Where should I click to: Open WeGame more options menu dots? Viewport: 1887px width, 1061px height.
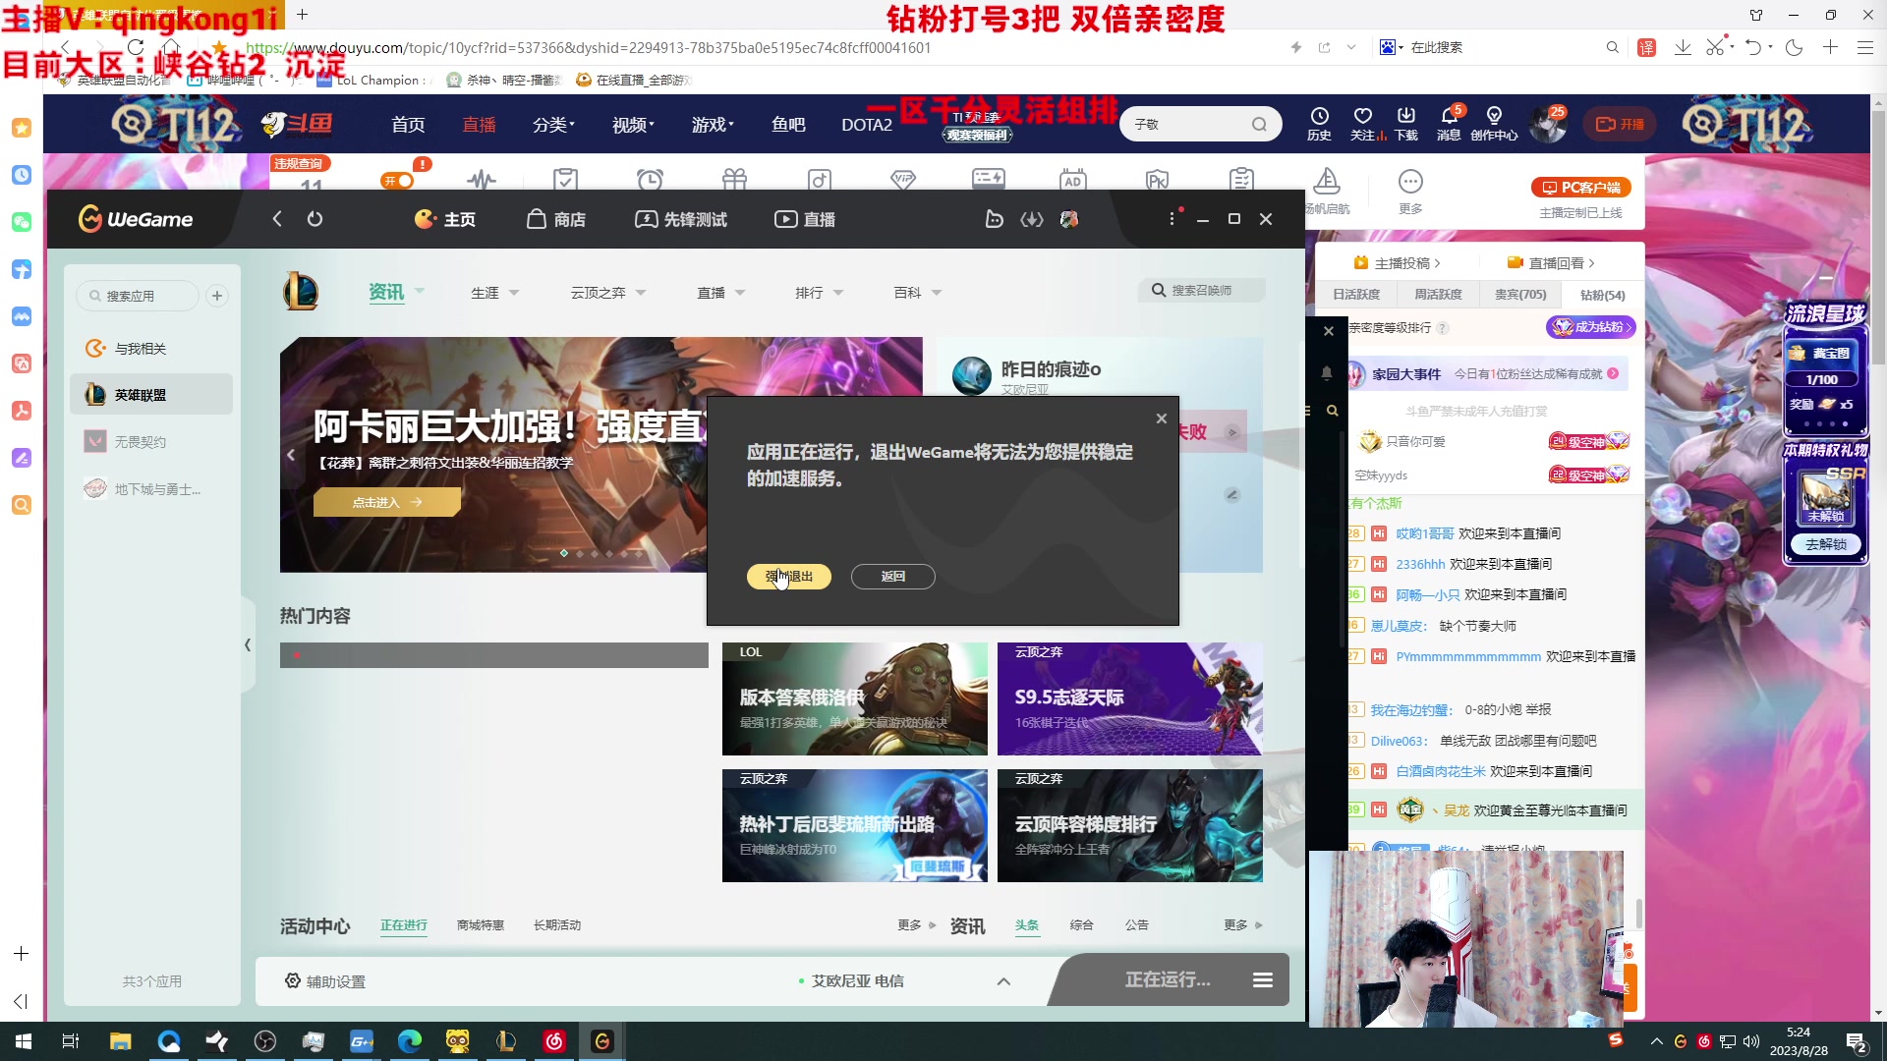(1172, 218)
